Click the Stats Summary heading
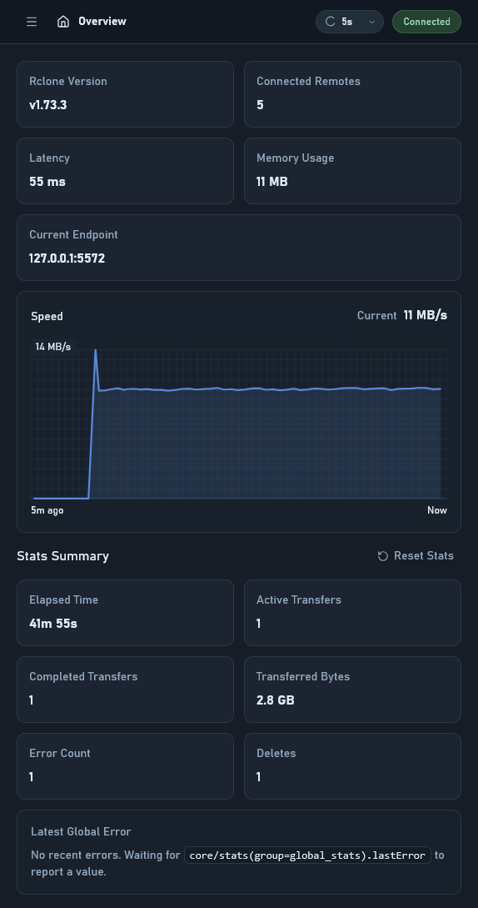 coord(63,556)
